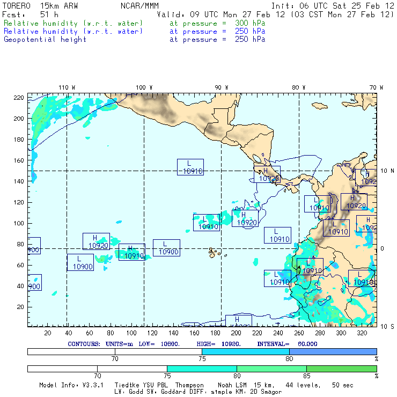
Task: Click the teal 75–80% swatch in lower colorbar
Action: click(x=202, y=369)
